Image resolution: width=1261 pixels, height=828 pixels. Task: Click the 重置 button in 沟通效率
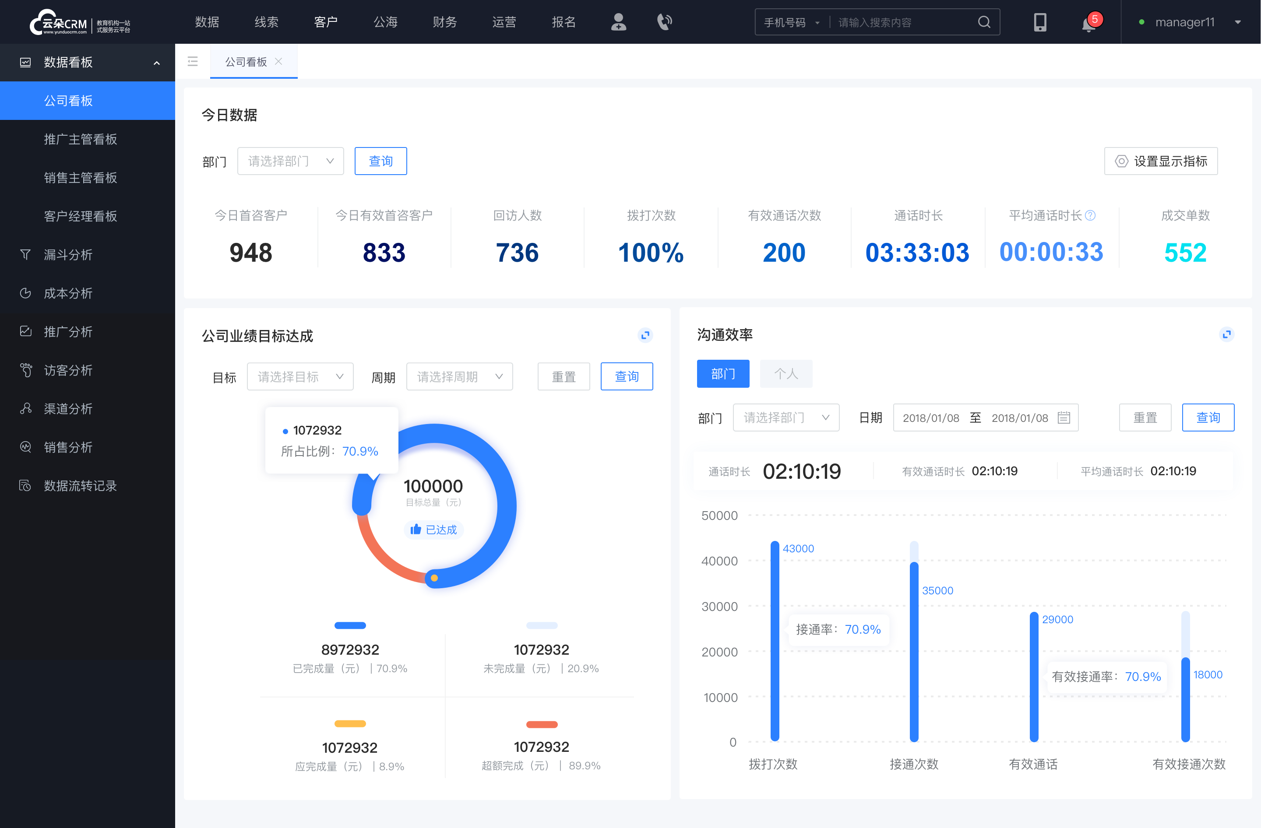[1146, 418]
